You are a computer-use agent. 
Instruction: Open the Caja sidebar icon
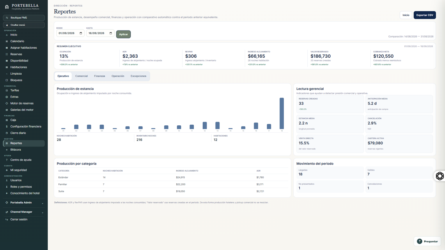tap(7, 120)
